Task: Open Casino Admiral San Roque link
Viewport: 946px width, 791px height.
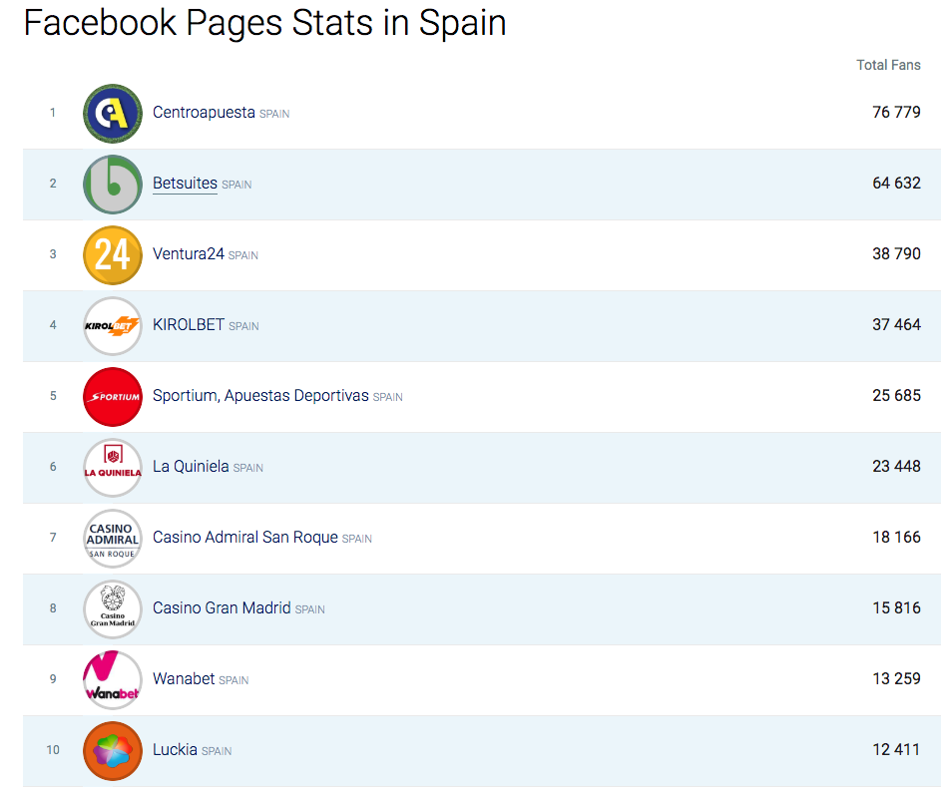Action: pyautogui.click(x=244, y=538)
